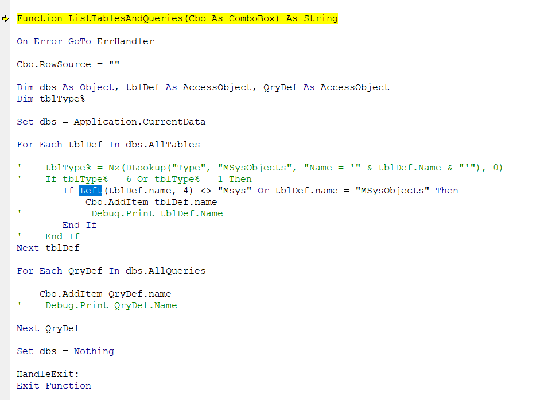Click the highlighted Function ListTablesAndQueries line
Image resolution: width=548 pixels, height=400 pixels.
pyautogui.click(x=177, y=18)
